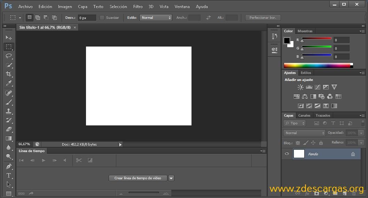
Task: Open the Estilo dropdown set to Normal
Action: coord(156,18)
